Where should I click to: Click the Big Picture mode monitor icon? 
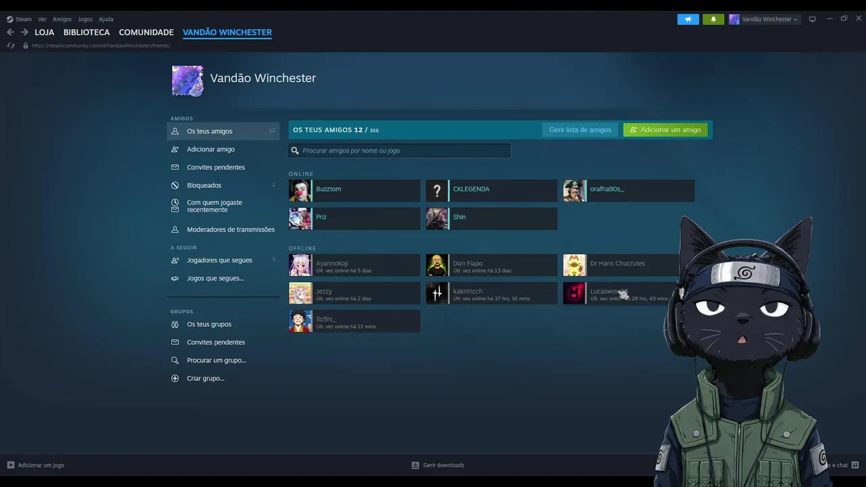[813, 19]
